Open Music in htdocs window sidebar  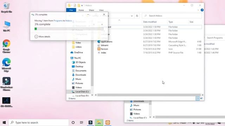pos(77,79)
